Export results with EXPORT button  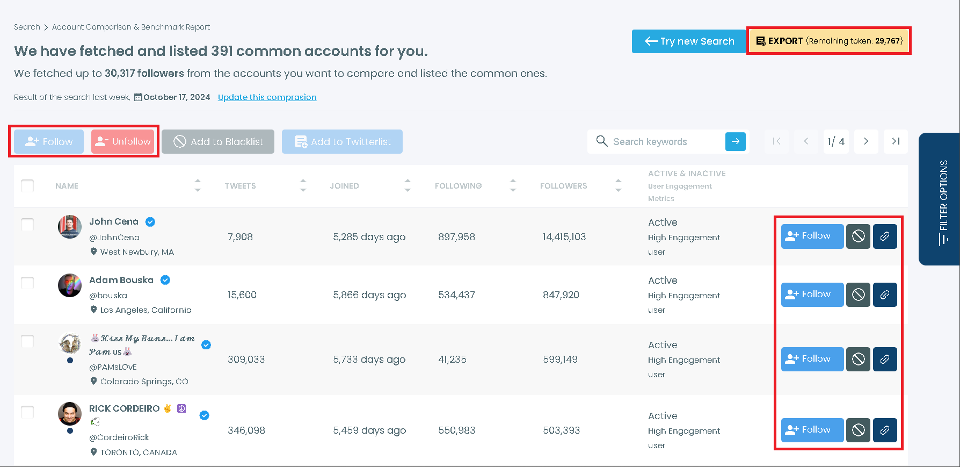click(829, 41)
